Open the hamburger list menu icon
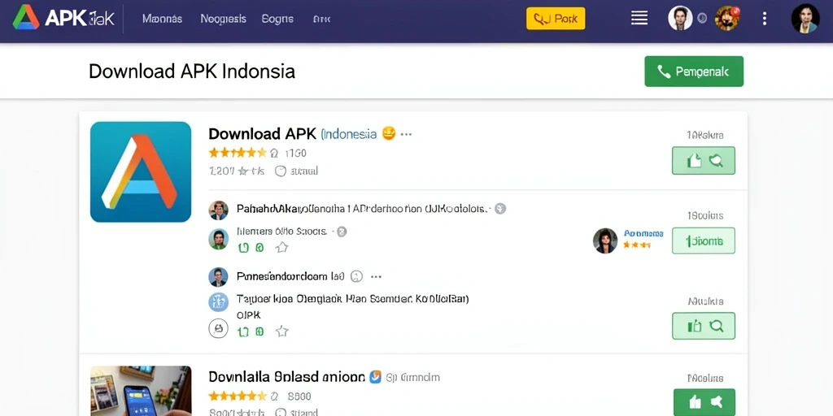 pos(639,19)
